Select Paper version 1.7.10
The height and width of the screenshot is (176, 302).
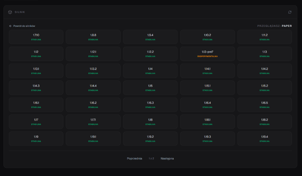[x=36, y=37]
